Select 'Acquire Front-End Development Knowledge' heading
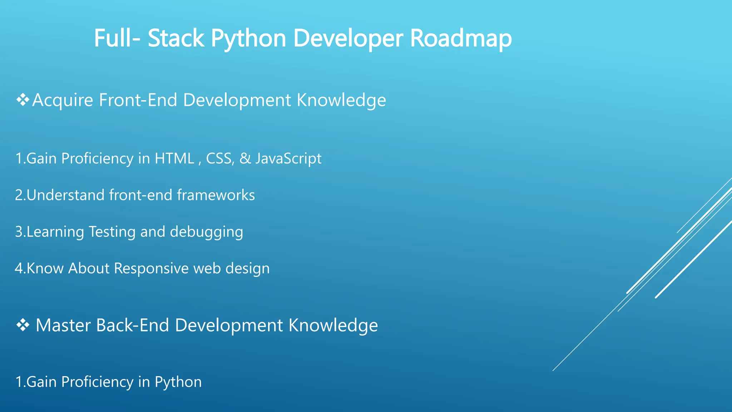Screen dimensions: 732x412 click(x=209, y=100)
